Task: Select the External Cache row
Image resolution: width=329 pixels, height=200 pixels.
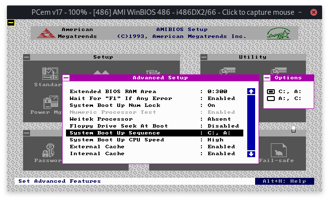Action: pyautogui.click(x=155, y=147)
